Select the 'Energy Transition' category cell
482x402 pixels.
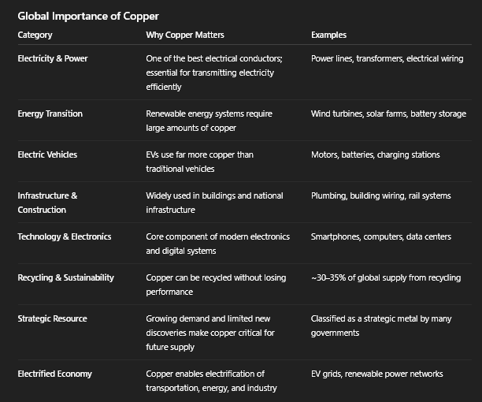(x=50, y=114)
